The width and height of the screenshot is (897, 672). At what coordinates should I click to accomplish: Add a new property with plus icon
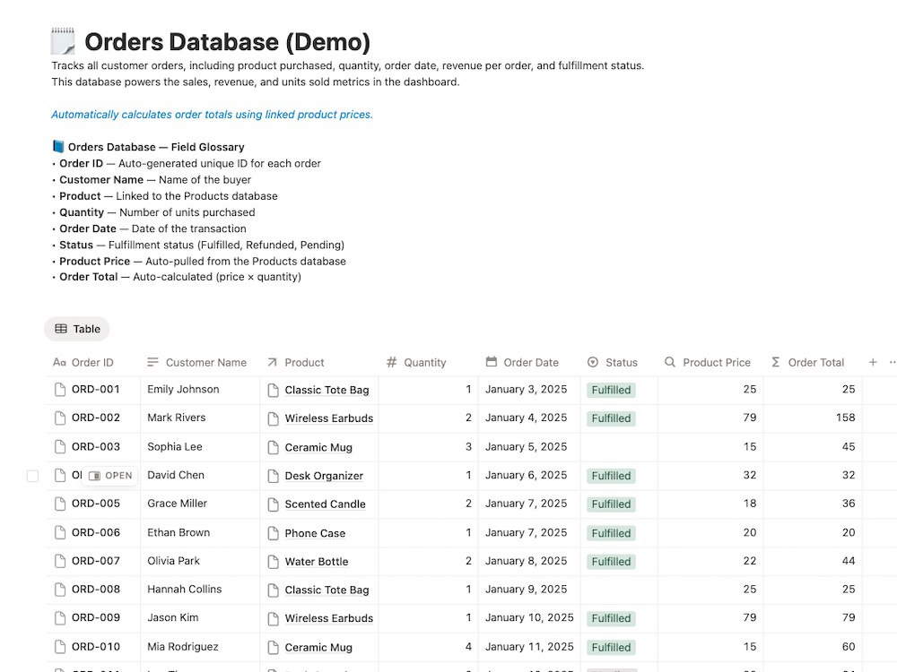(873, 362)
